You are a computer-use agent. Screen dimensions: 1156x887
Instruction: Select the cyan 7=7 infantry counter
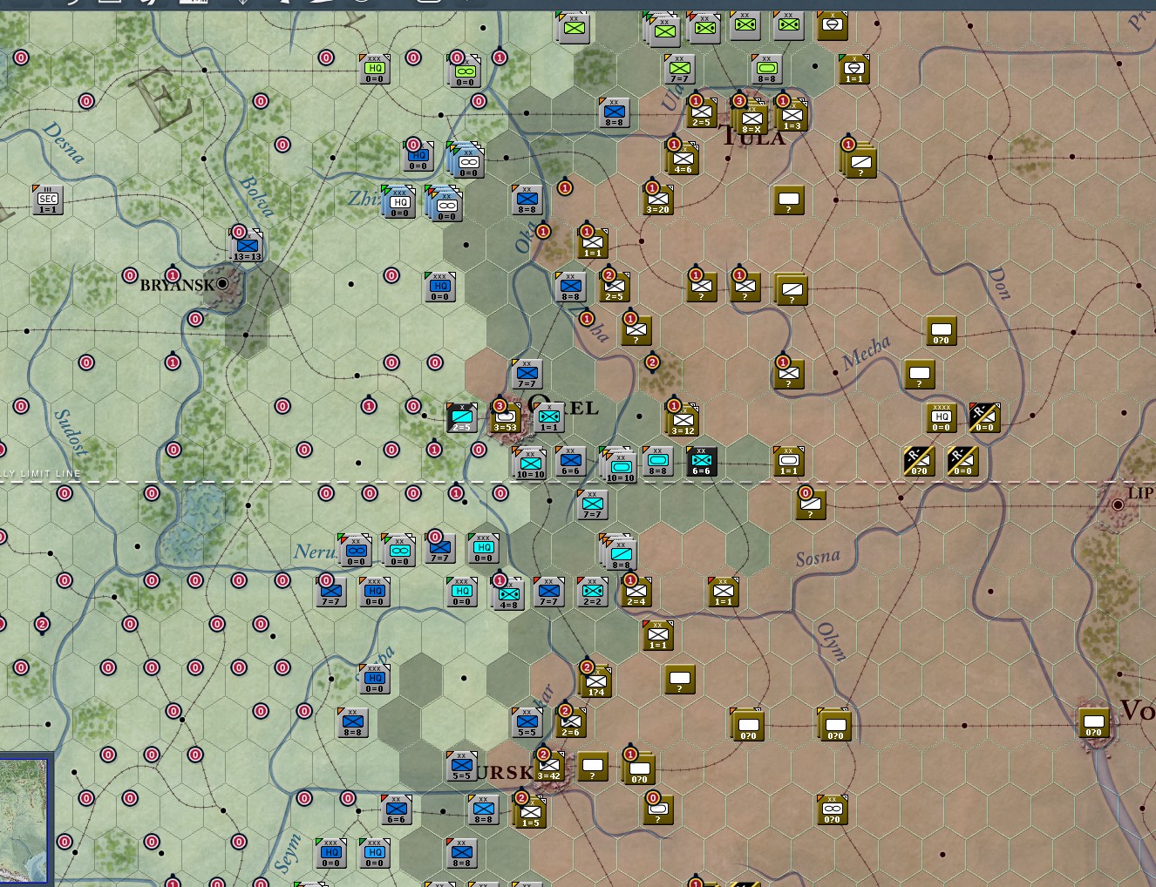[593, 504]
